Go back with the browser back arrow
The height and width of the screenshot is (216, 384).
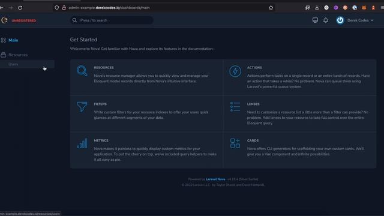pos(2,8)
